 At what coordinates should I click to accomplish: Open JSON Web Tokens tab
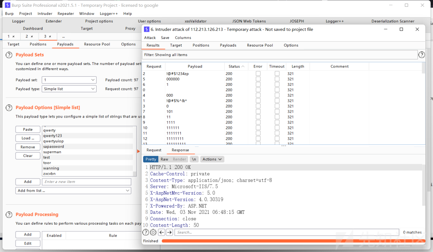[249, 21]
